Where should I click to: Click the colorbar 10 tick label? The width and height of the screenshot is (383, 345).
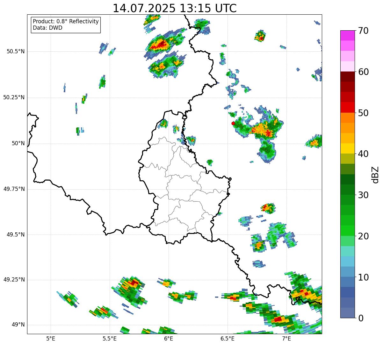point(363,277)
